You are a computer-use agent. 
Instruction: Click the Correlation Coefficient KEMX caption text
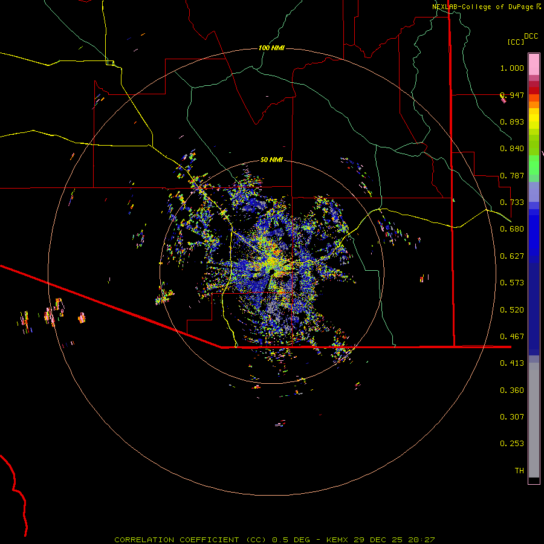(274, 540)
